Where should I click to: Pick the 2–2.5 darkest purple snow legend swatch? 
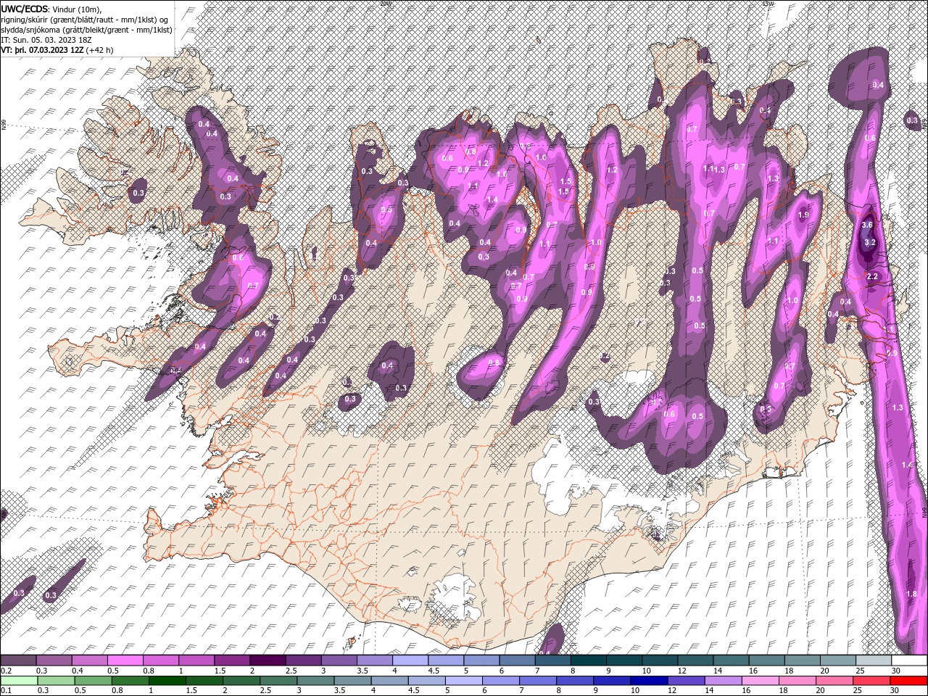[268, 660]
